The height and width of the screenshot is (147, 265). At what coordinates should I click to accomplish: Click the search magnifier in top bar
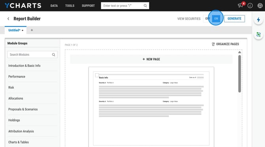[x=145, y=6]
